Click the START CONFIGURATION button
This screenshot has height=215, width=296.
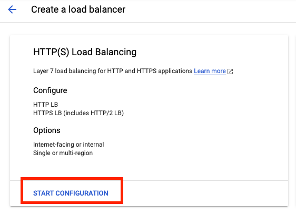tap(71, 193)
